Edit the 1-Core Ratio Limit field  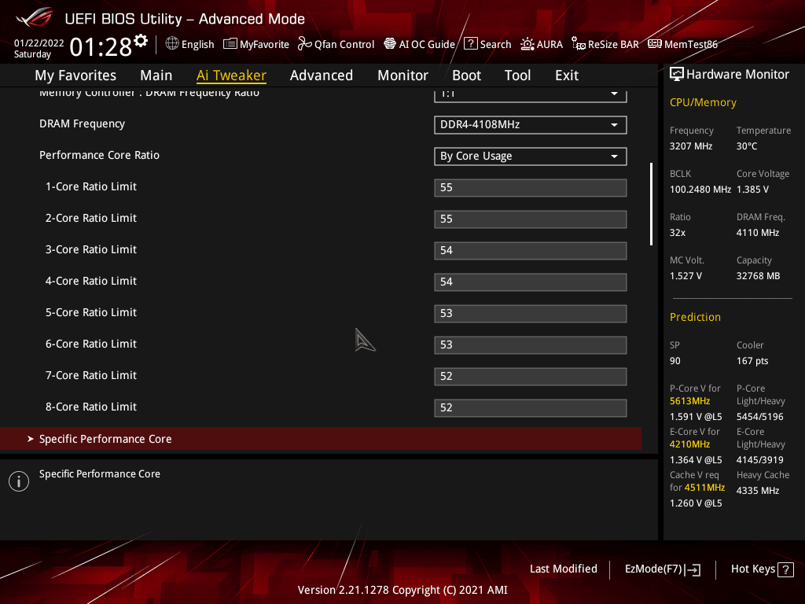pos(531,187)
